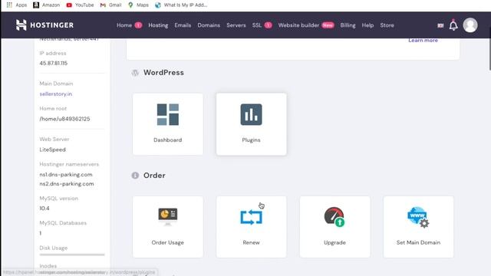Select the IP address 45.87.81.115
The height and width of the screenshot is (276, 491).
click(53, 63)
